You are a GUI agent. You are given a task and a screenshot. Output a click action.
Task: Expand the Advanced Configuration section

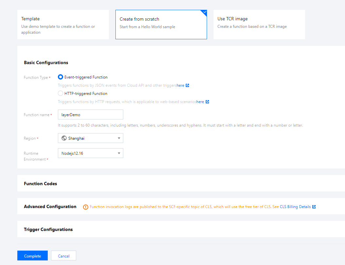pyautogui.click(x=50, y=206)
